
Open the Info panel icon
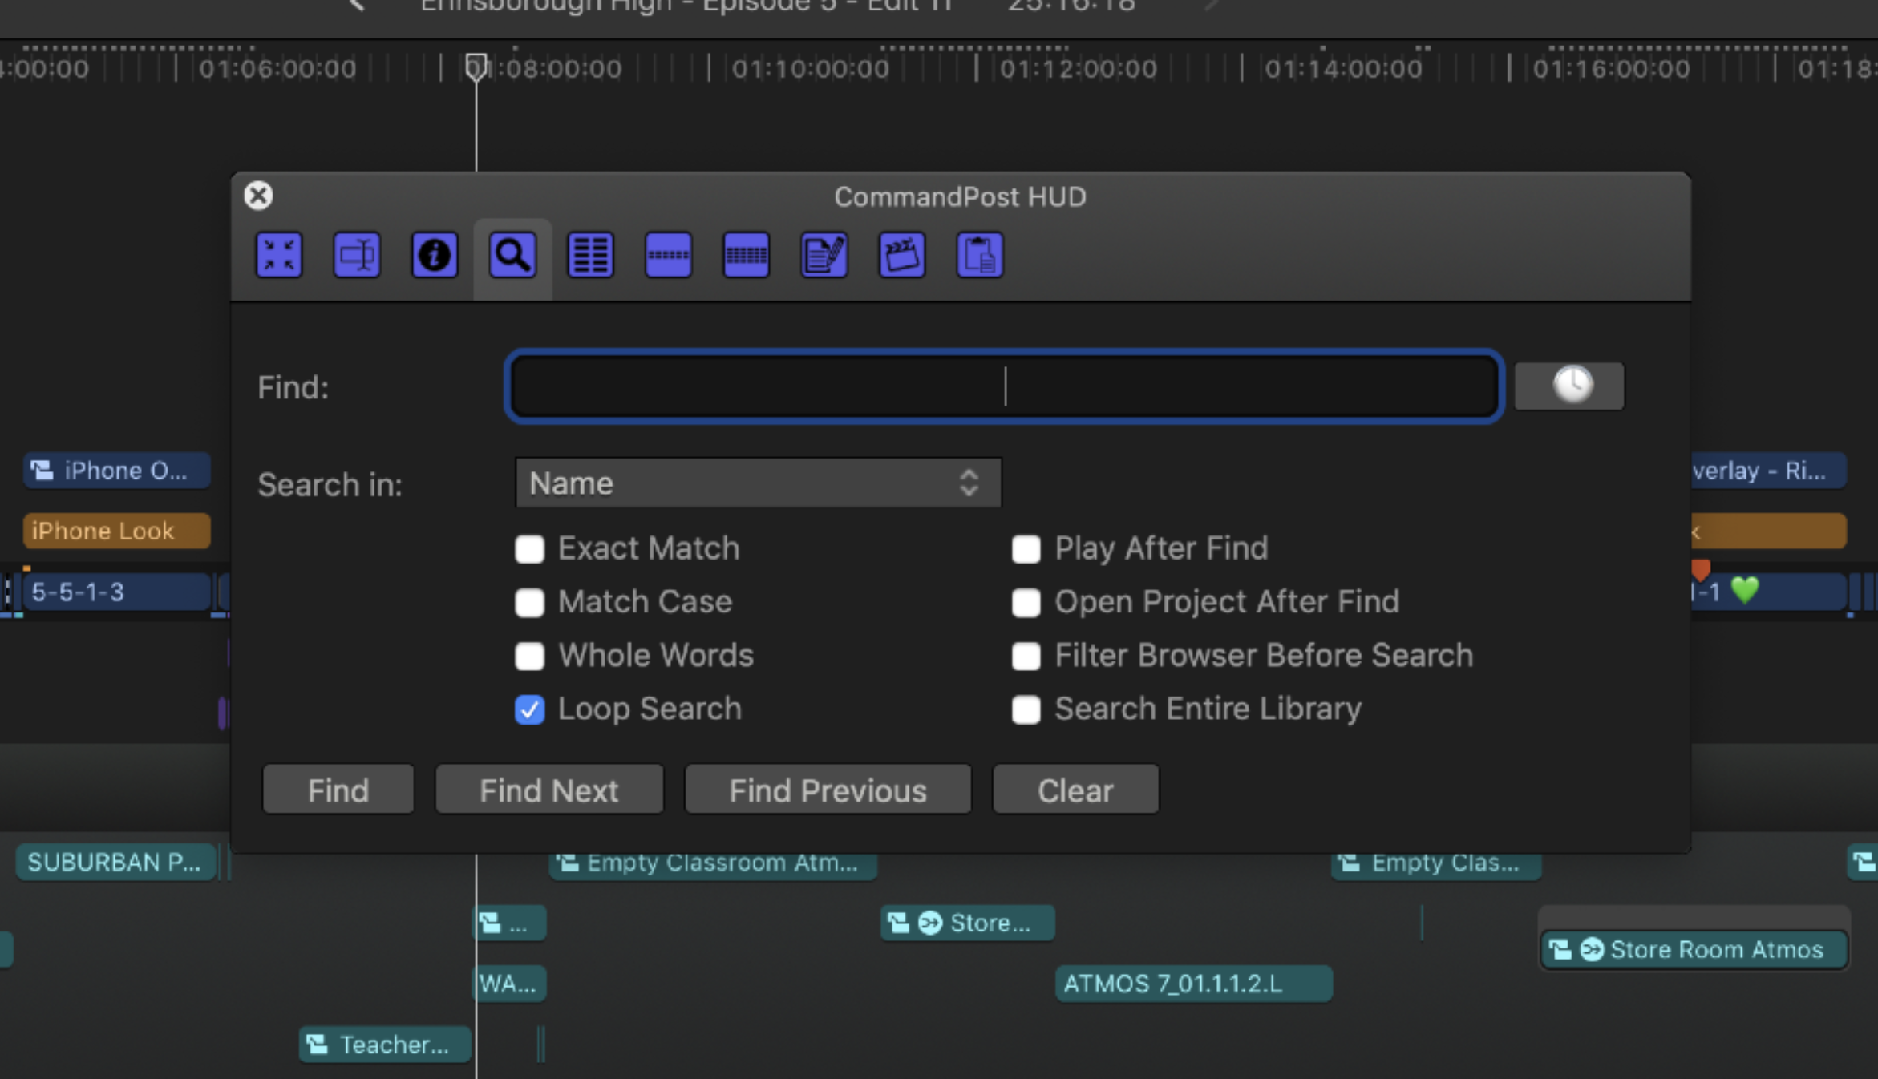[435, 256]
